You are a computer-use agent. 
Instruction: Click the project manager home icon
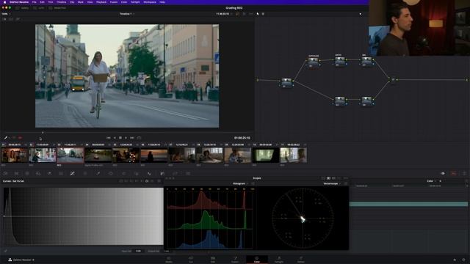pyautogui.click(x=455, y=260)
